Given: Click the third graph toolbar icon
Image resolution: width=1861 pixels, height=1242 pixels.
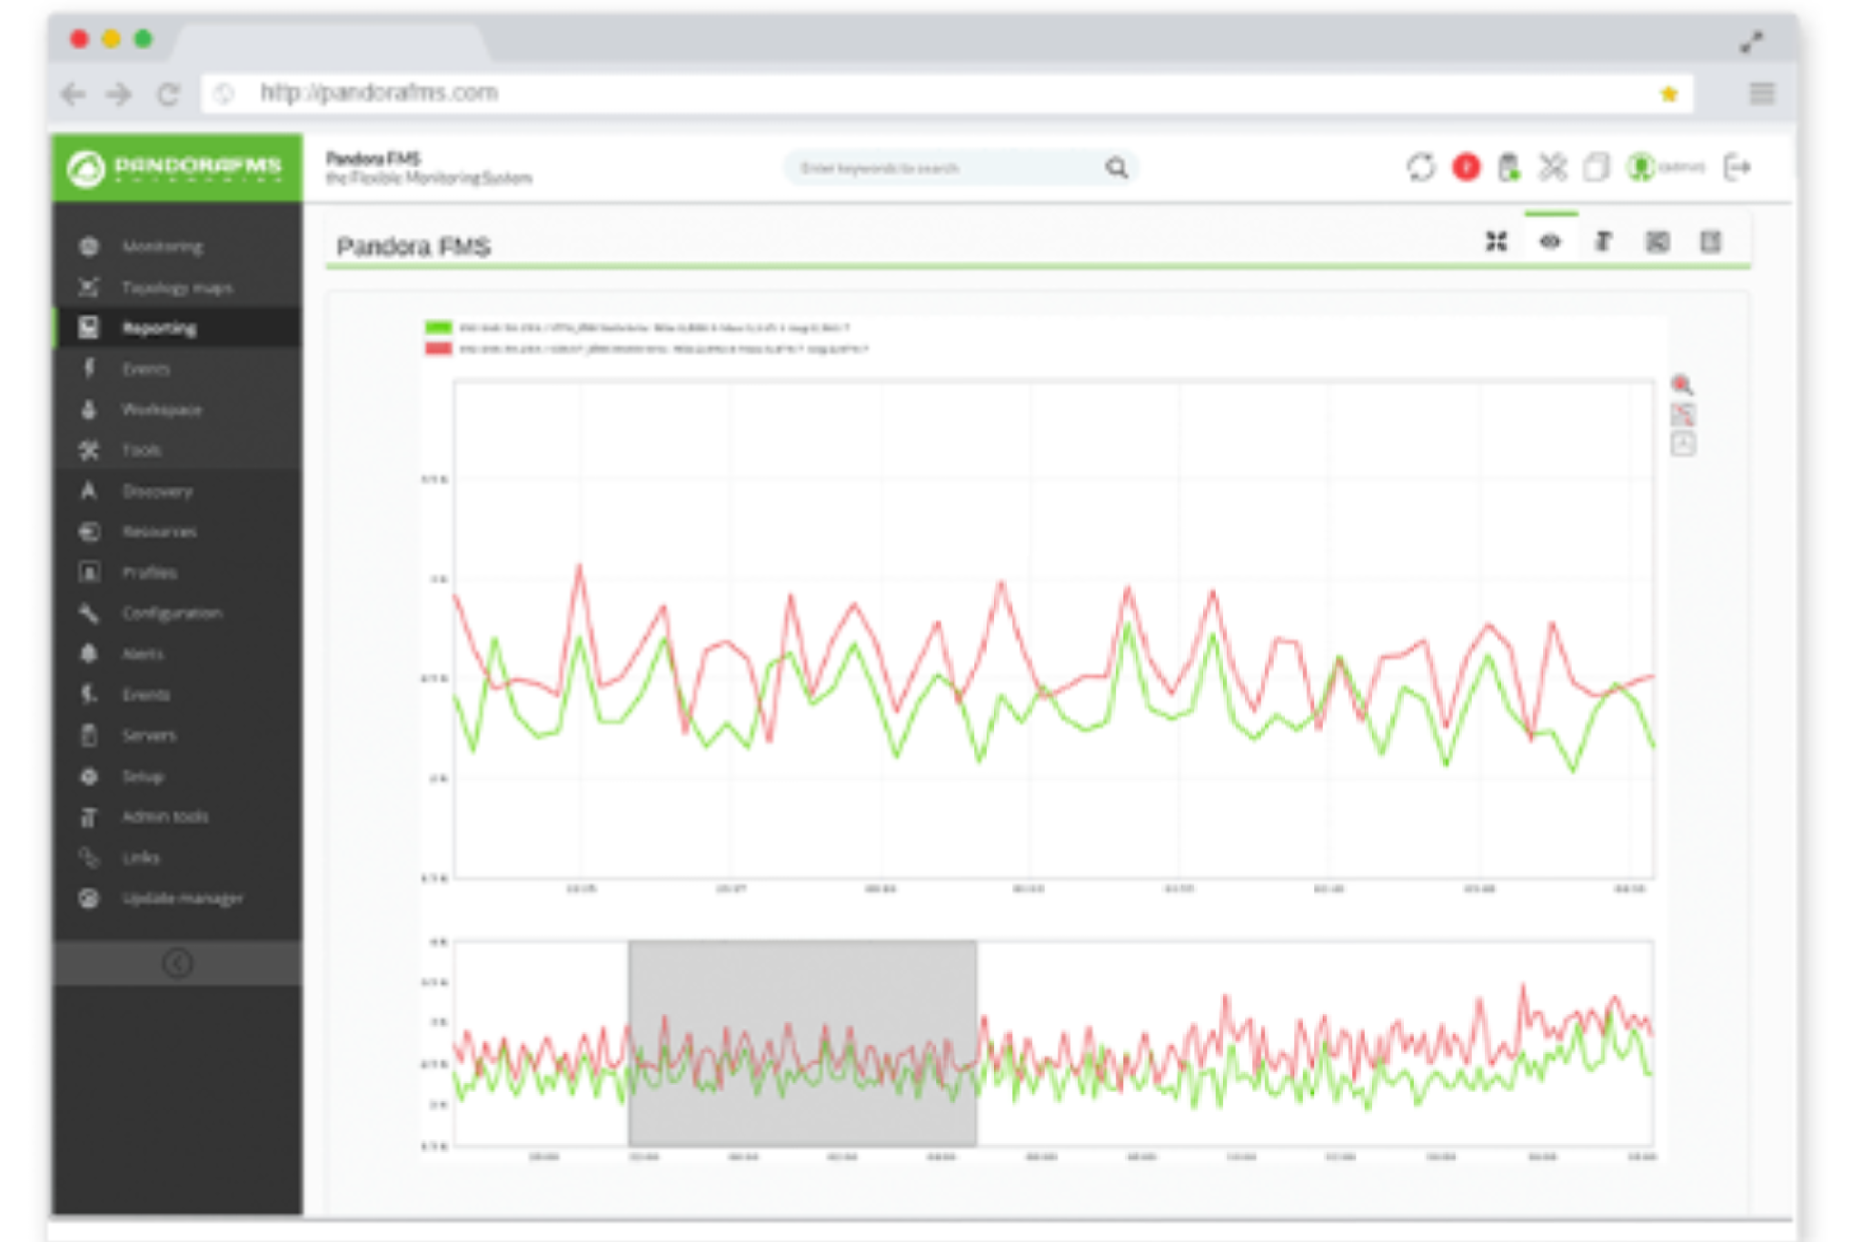Looking at the screenshot, I should tap(1604, 242).
